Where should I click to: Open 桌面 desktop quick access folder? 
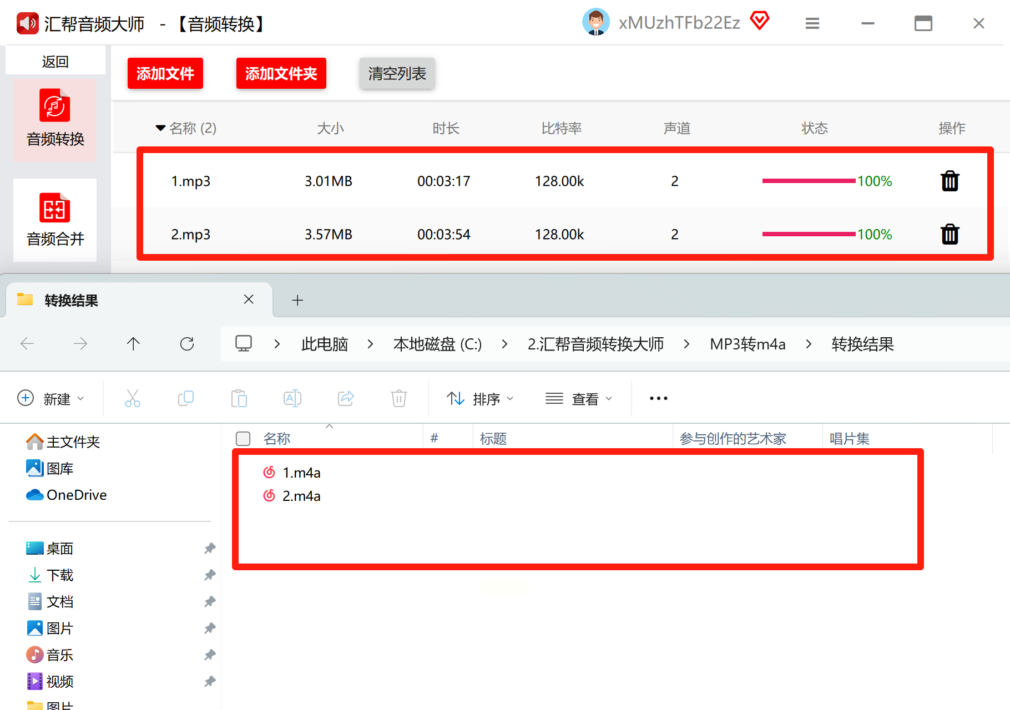(50, 548)
